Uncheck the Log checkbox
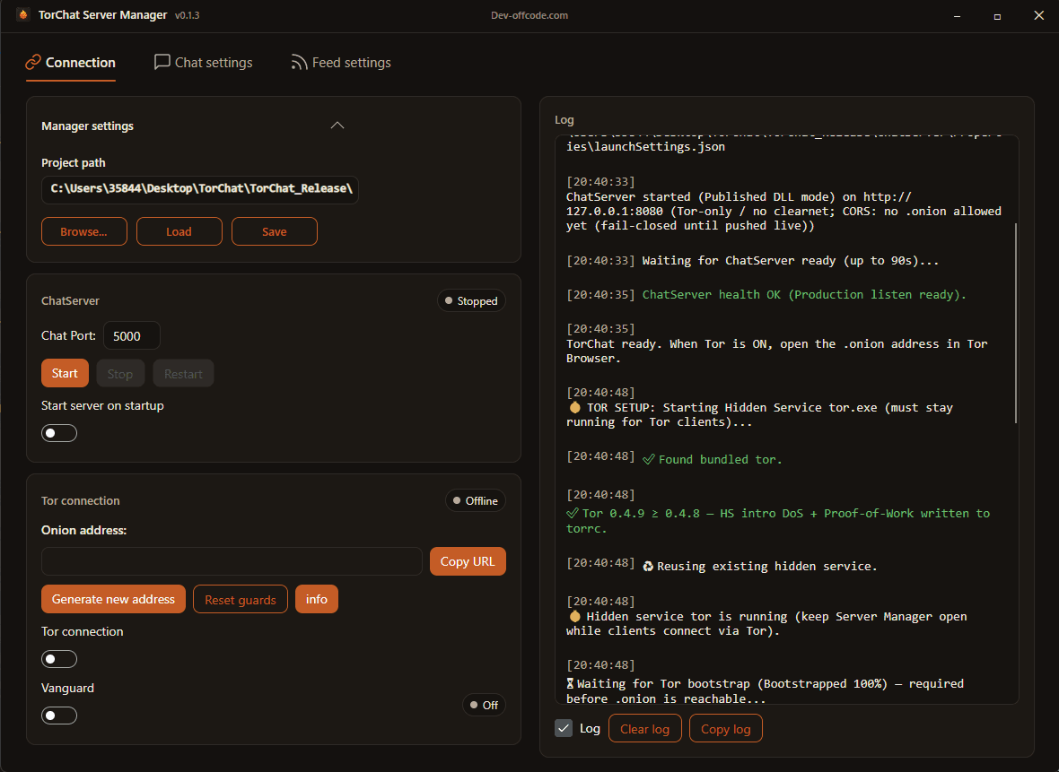The height and width of the screenshot is (772, 1059). pos(564,728)
